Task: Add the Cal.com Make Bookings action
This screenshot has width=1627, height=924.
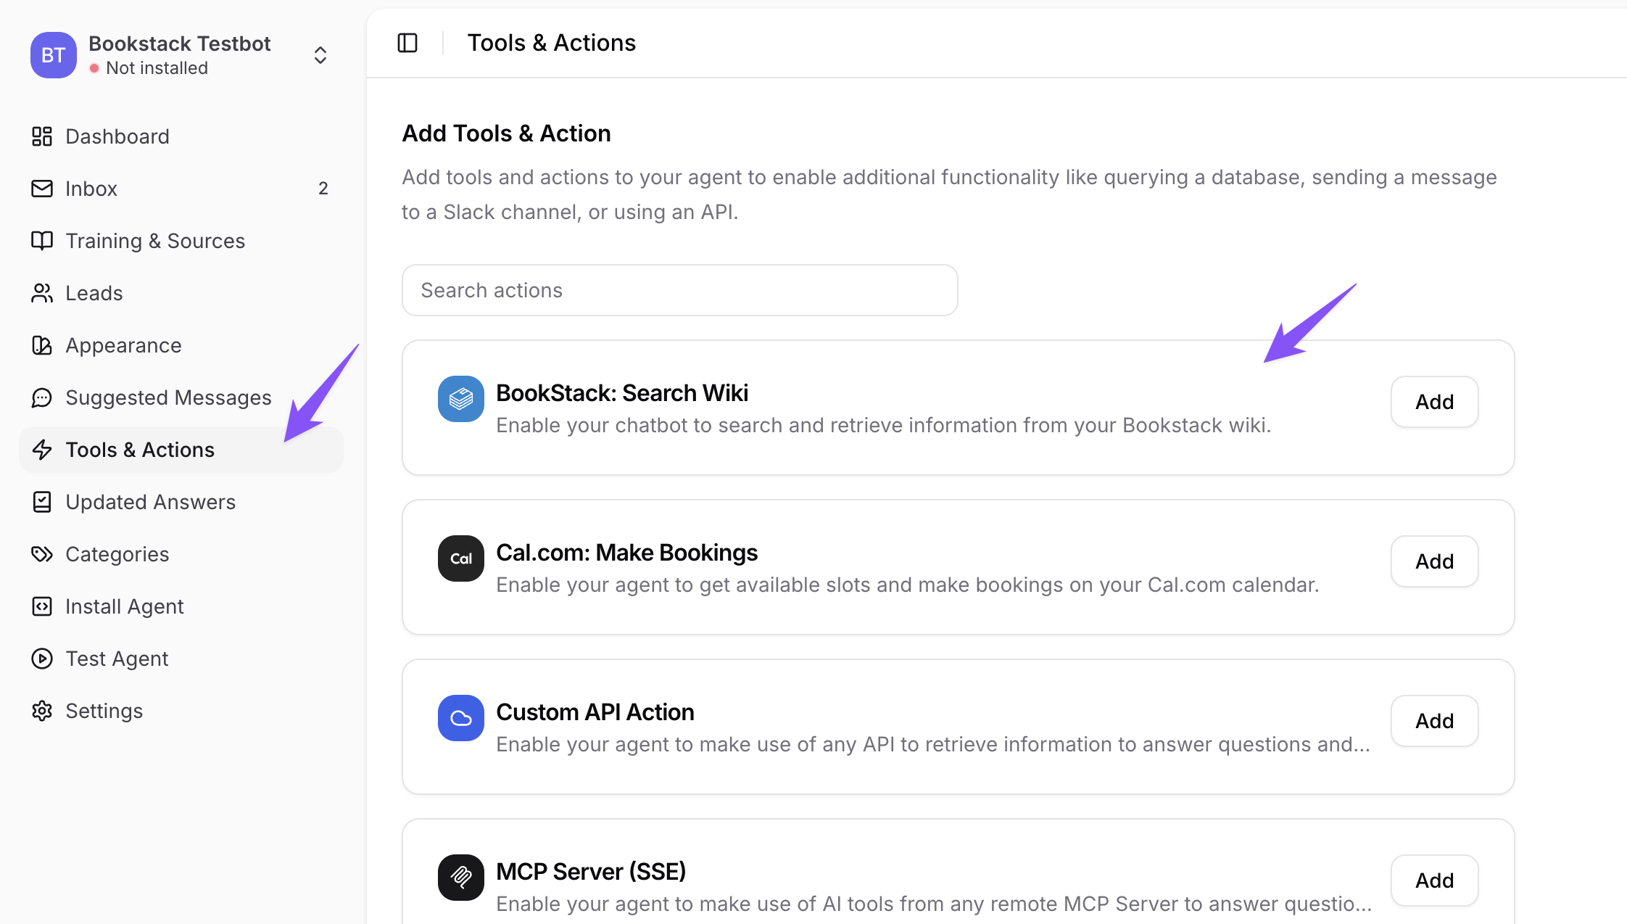Action: (1433, 561)
